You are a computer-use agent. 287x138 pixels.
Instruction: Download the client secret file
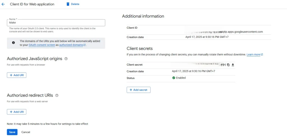coord(233,65)
